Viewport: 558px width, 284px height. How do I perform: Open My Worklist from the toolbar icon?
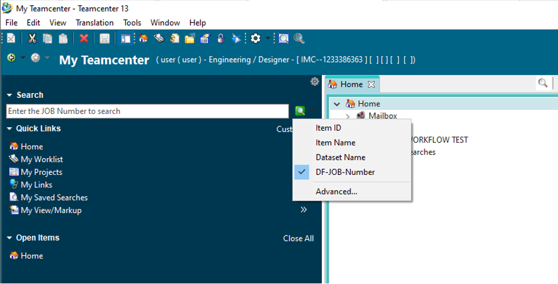pyautogui.click(x=159, y=38)
